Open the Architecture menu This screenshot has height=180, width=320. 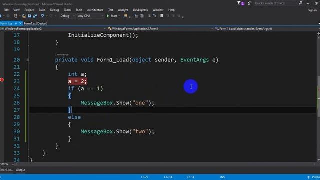(x=95, y=10)
